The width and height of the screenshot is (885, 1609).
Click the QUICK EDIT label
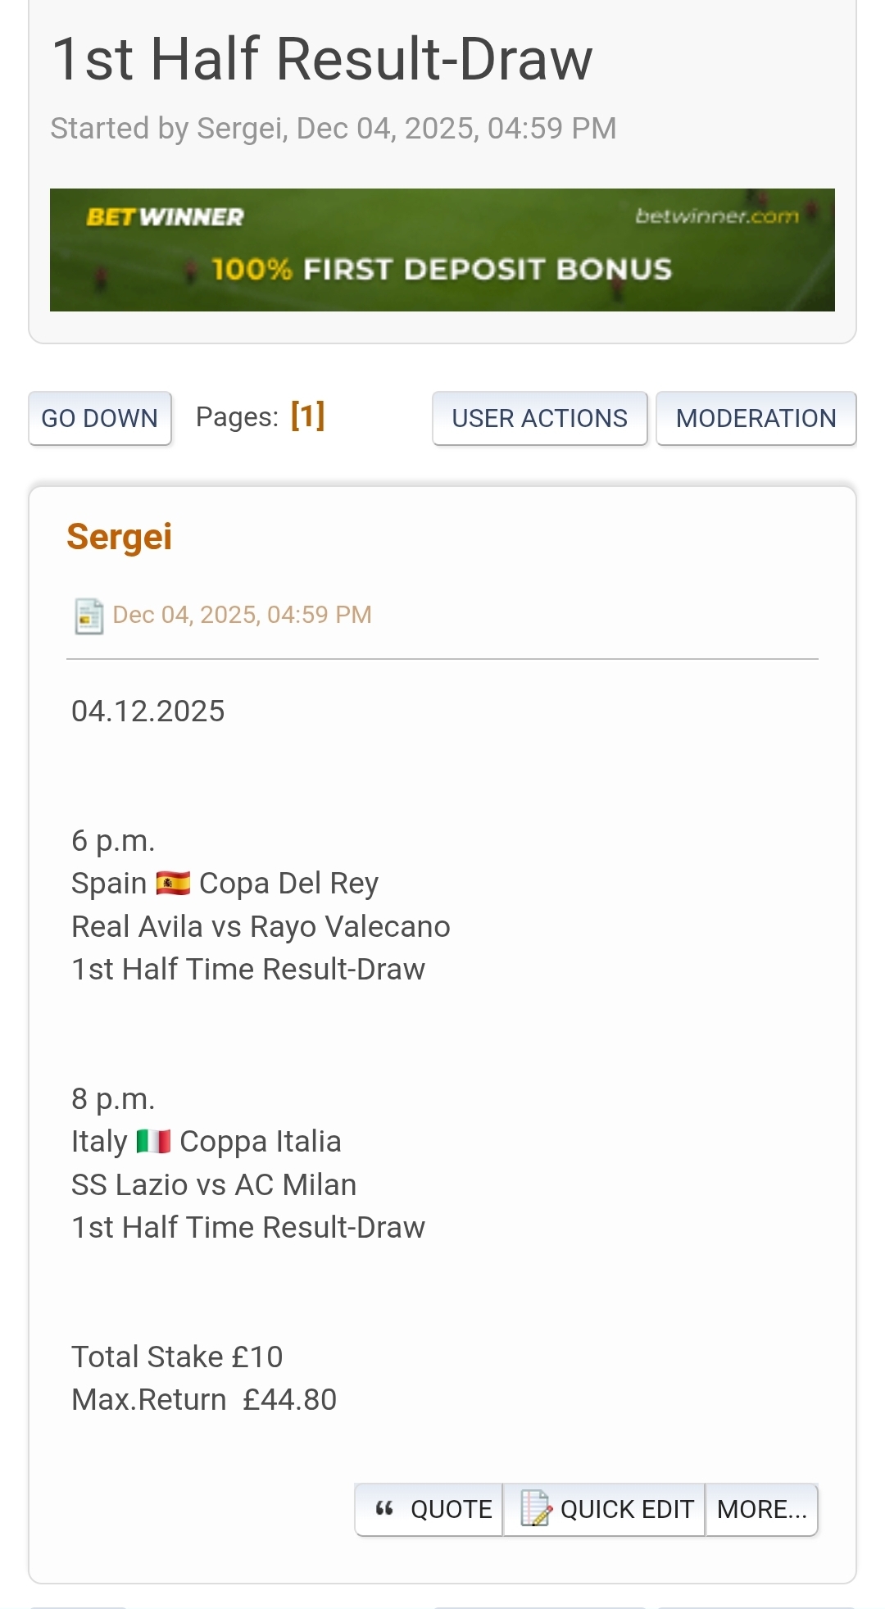click(627, 1509)
